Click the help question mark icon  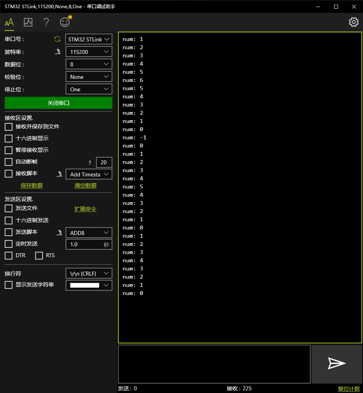[x=46, y=22]
